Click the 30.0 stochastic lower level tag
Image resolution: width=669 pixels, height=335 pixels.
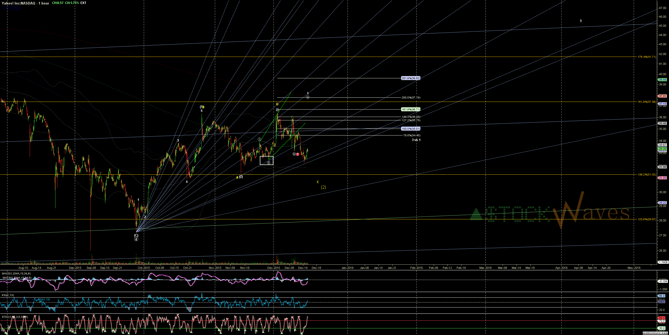click(662, 328)
